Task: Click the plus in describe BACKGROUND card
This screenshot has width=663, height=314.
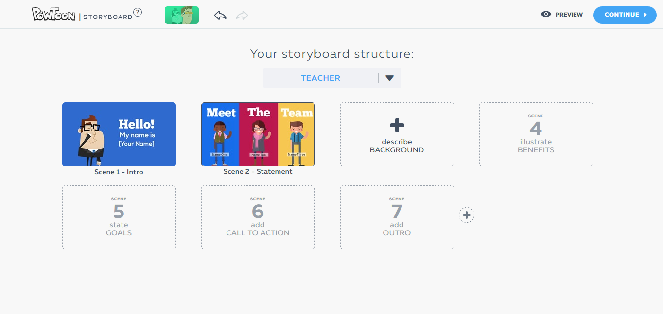Action: coord(397,126)
